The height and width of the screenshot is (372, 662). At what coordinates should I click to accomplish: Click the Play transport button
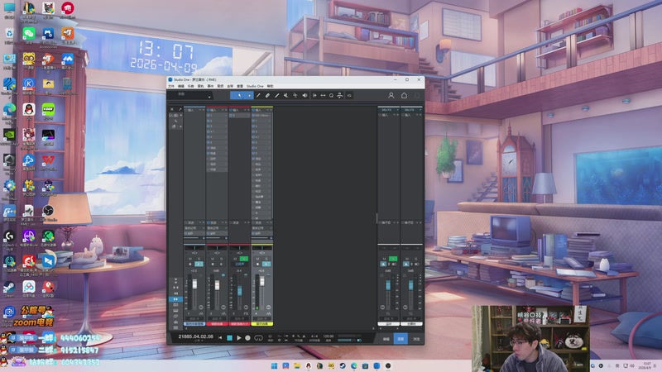[239, 338]
